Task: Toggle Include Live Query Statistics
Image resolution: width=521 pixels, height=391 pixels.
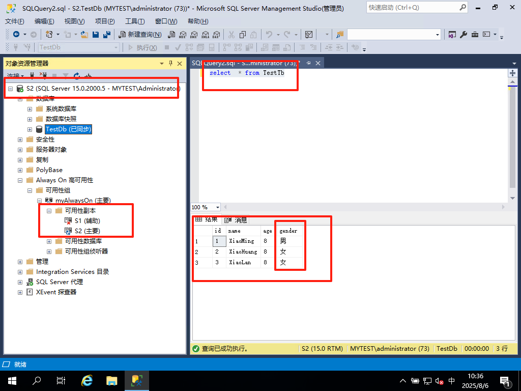Action: 238,47
